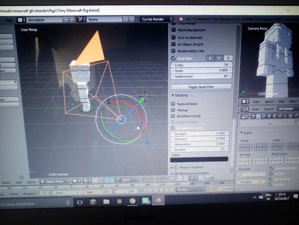The width and height of the screenshot is (299, 225).
Task: Open the Blender app in the Windows taskbar
Action: tap(158, 201)
